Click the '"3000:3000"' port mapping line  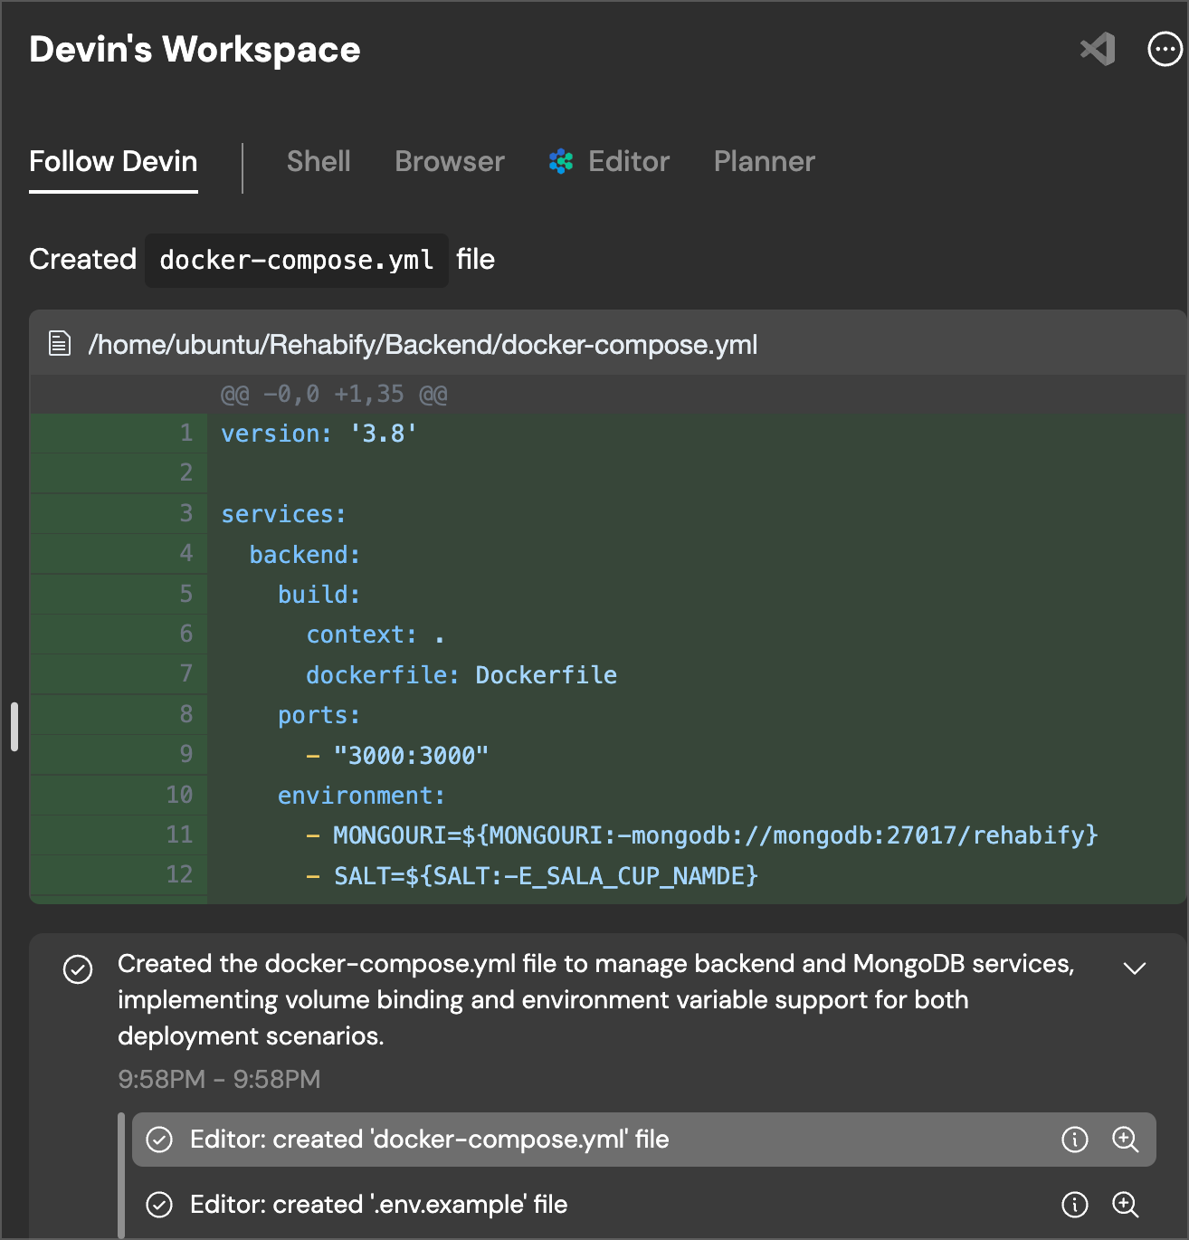(x=397, y=755)
